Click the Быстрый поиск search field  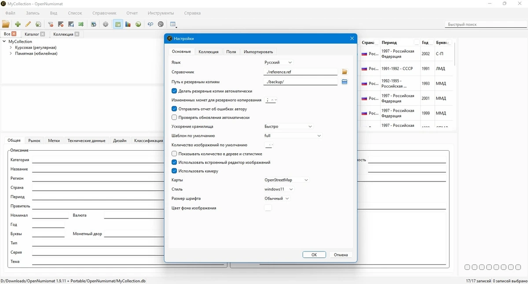tap(485, 24)
